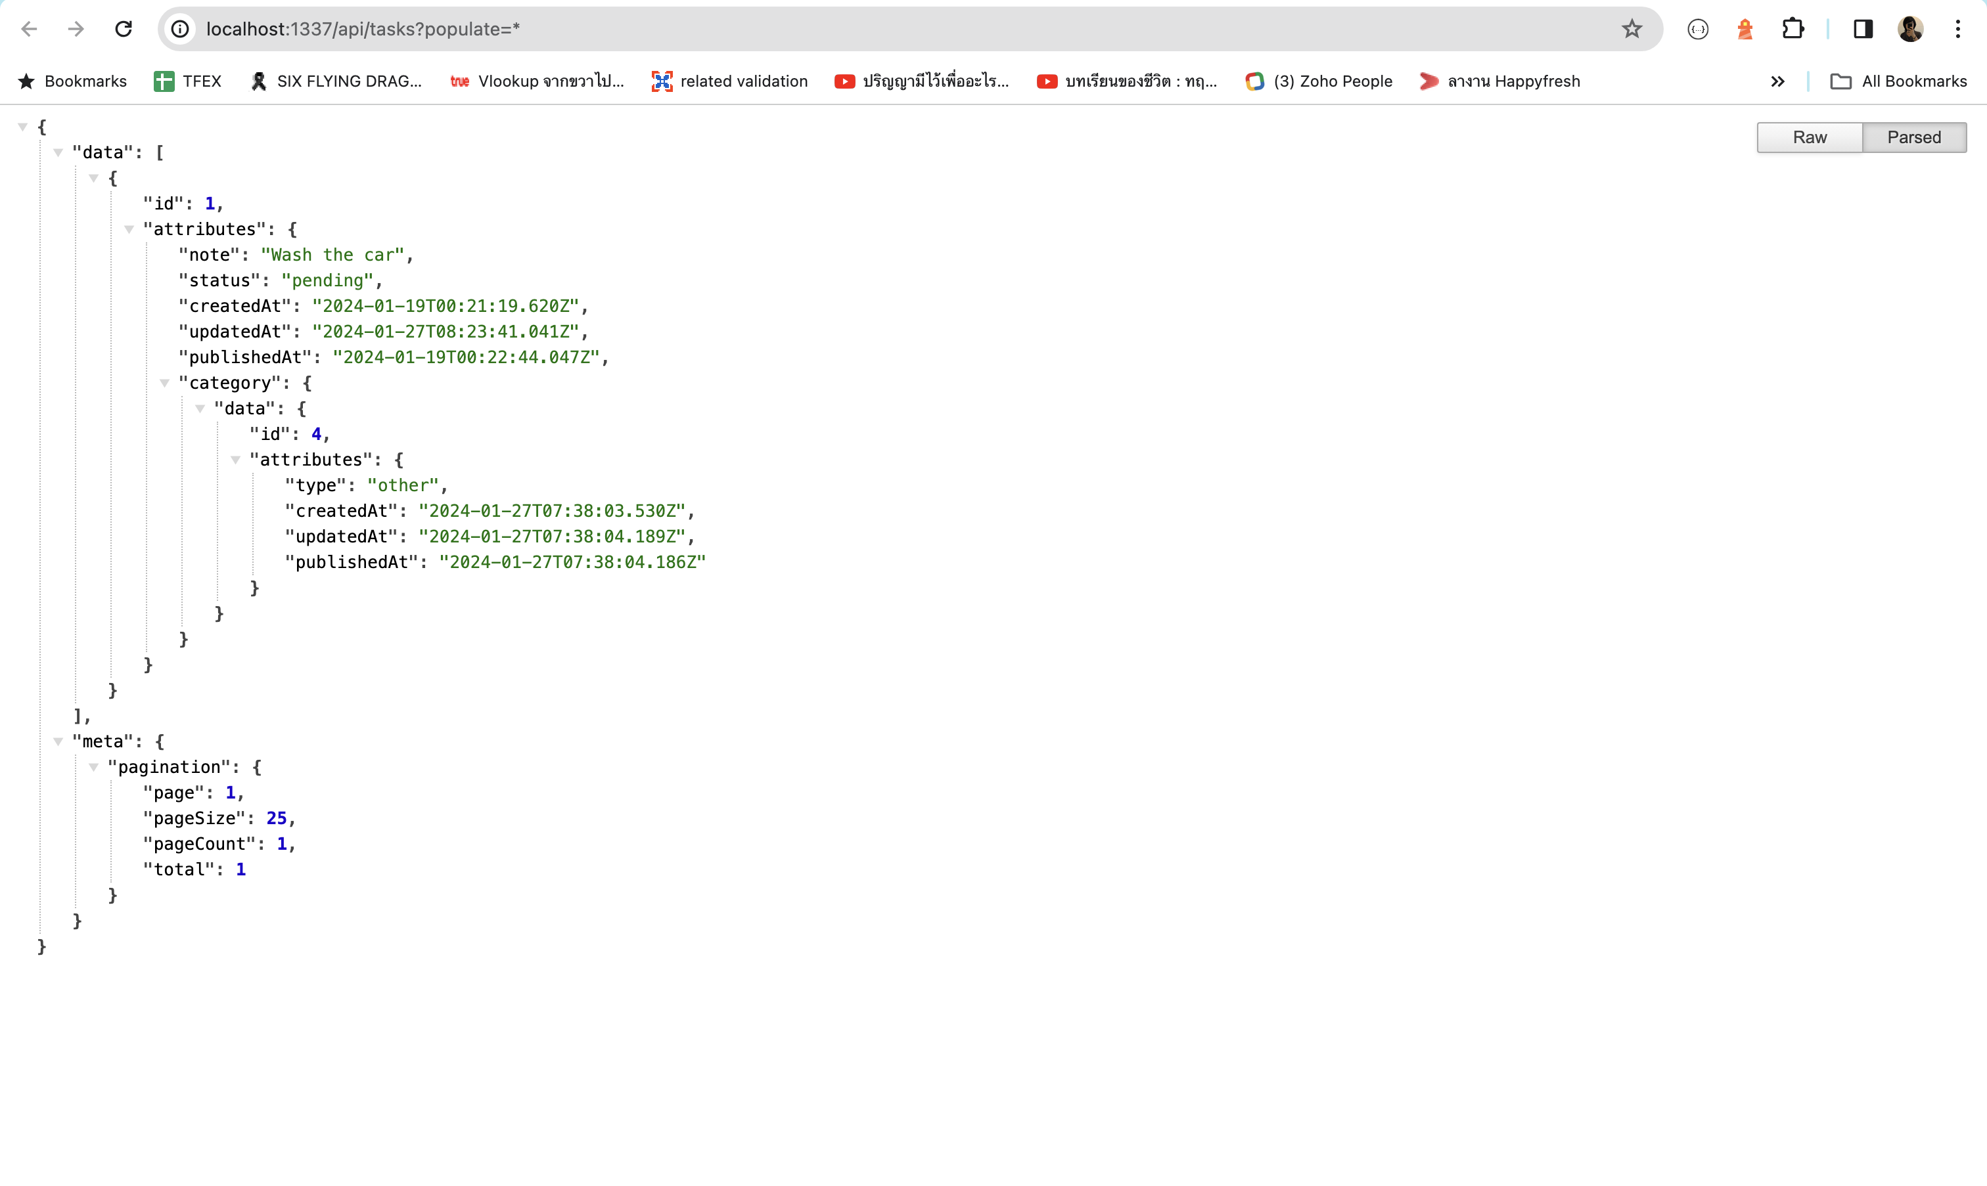This screenshot has width=1987, height=1186.
Task: Click category publishedAt value 2024-01-27T07:38:04.186Z
Action: (x=572, y=563)
